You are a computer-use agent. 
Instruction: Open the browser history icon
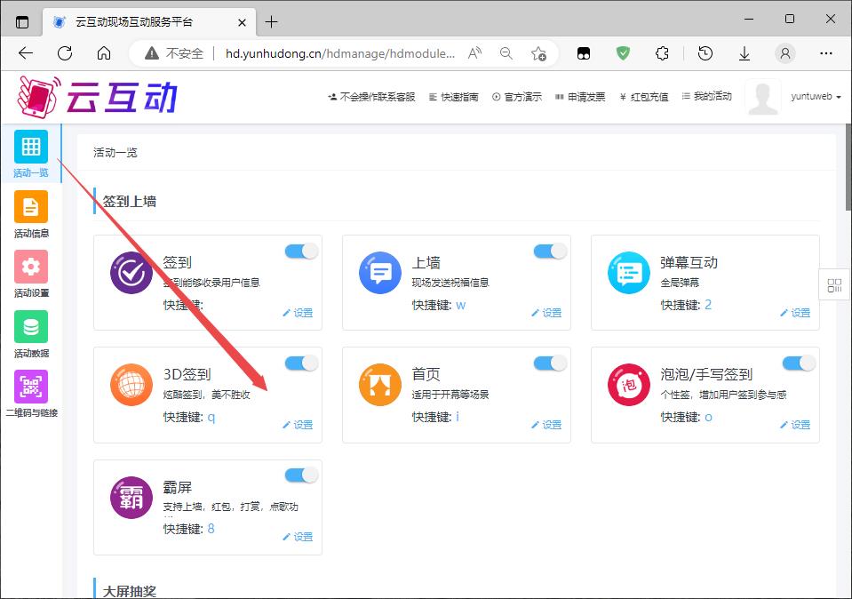pyautogui.click(x=705, y=53)
